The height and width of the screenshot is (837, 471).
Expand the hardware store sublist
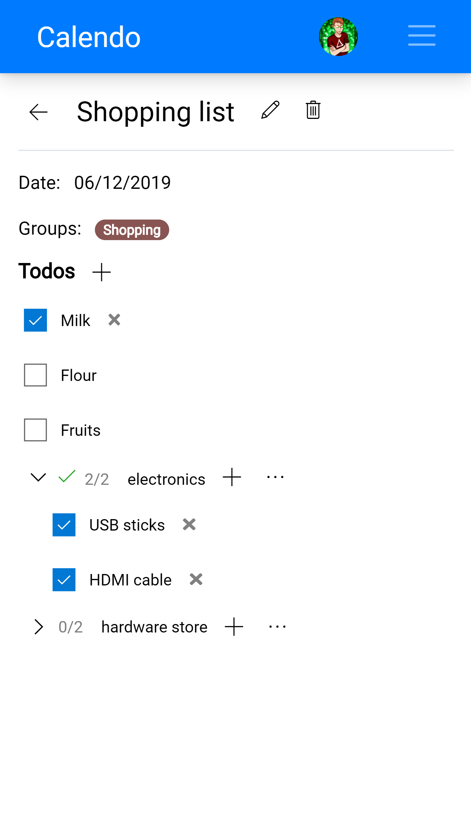[39, 626]
